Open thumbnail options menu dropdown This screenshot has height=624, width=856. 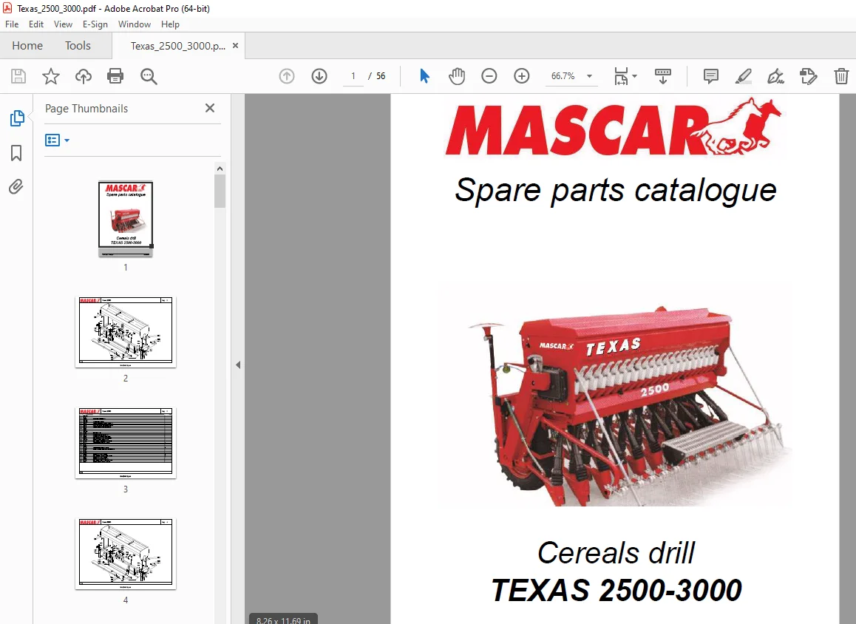(58, 140)
